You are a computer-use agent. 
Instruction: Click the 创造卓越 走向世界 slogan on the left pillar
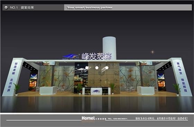[13, 77]
